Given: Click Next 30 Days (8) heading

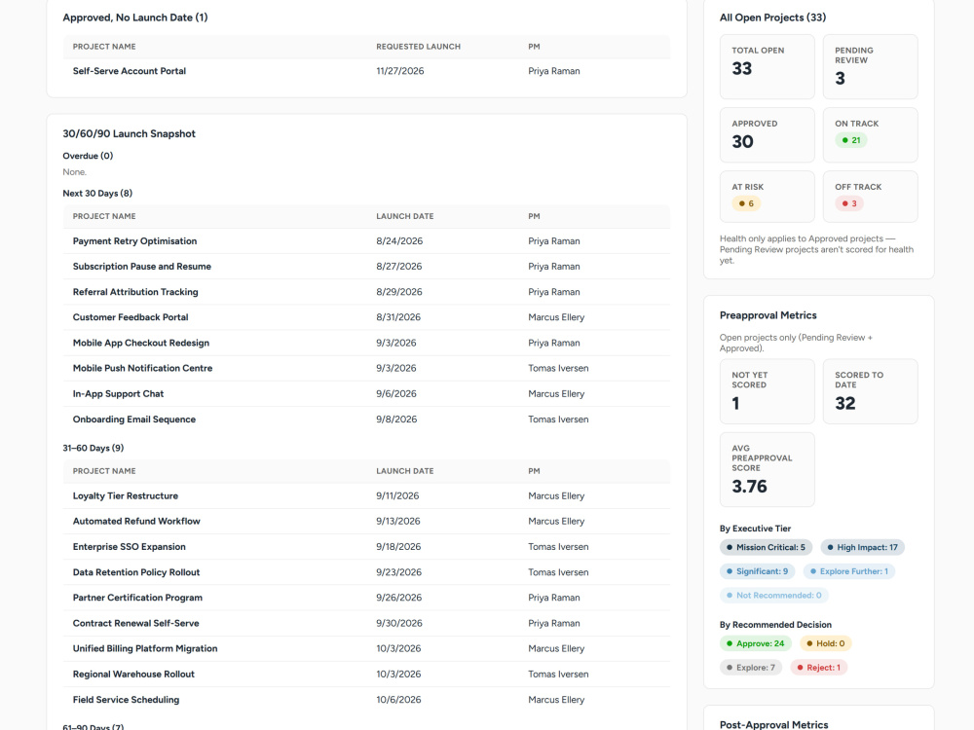Looking at the screenshot, I should 97,193.
